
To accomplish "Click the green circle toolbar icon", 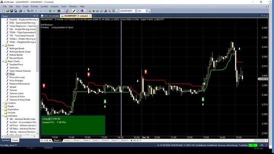I will (x=50, y=11).
